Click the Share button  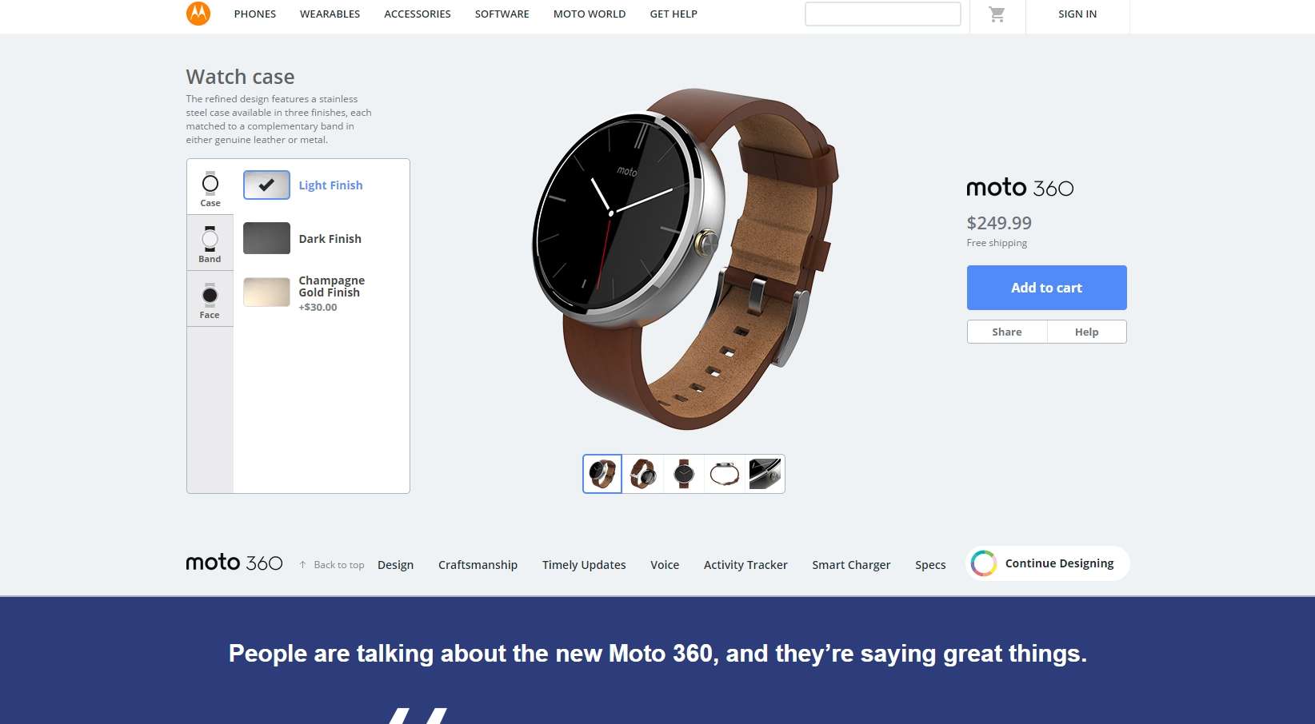coord(1007,332)
